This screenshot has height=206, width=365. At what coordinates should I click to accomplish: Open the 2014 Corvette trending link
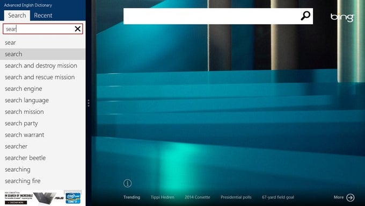(x=198, y=197)
